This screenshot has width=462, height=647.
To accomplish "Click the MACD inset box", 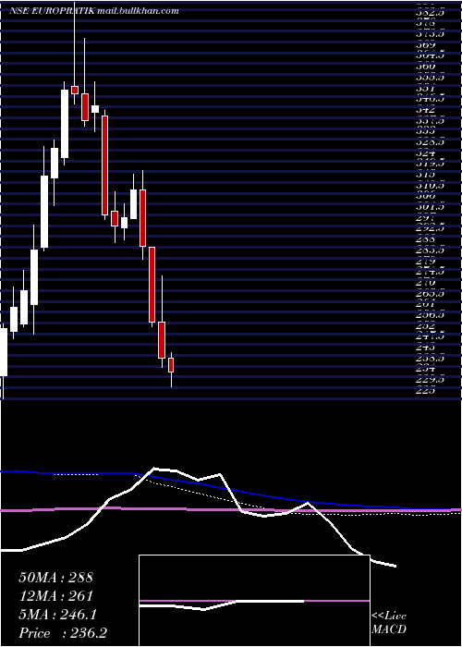I will 254,601.
